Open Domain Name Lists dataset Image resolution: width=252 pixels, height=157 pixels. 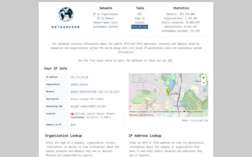(x=105, y=22)
